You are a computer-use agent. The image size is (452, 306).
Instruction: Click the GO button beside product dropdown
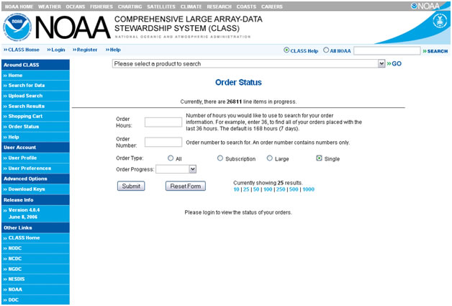(394, 64)
